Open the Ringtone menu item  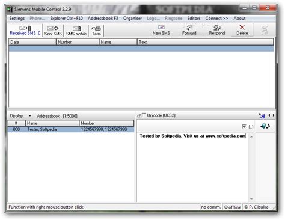click(x=174, y=19)
